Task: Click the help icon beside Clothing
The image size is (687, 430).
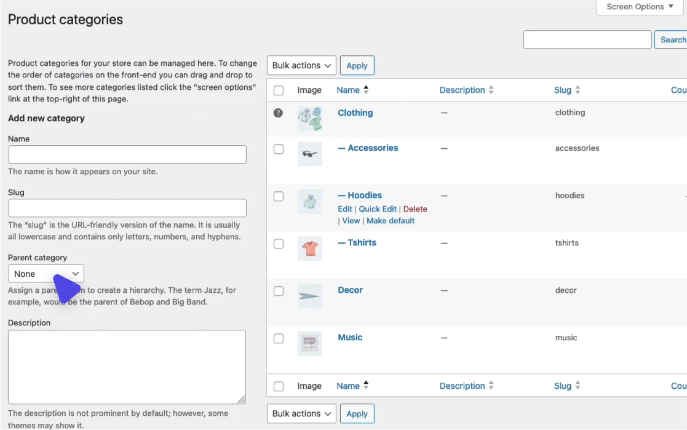Action: [x=278, y=113]
